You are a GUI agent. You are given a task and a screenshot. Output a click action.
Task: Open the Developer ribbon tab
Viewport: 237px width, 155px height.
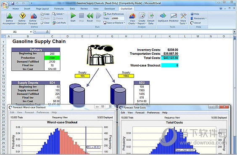110,9
